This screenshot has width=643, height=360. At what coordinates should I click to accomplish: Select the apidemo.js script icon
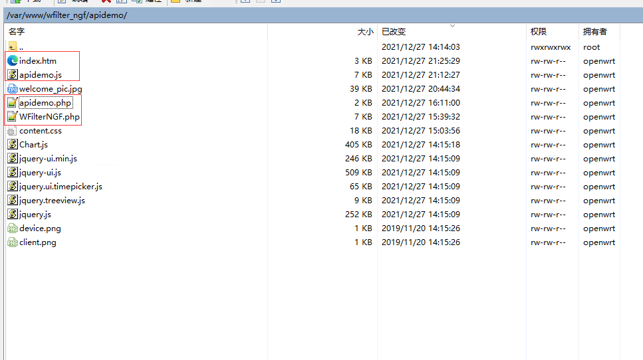point(12,75)
